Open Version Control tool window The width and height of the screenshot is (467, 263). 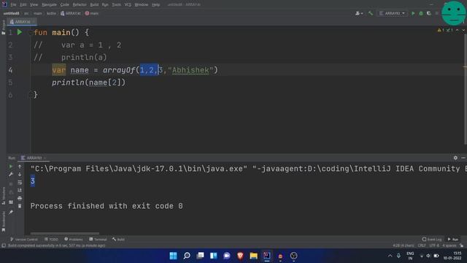point(24,239)
